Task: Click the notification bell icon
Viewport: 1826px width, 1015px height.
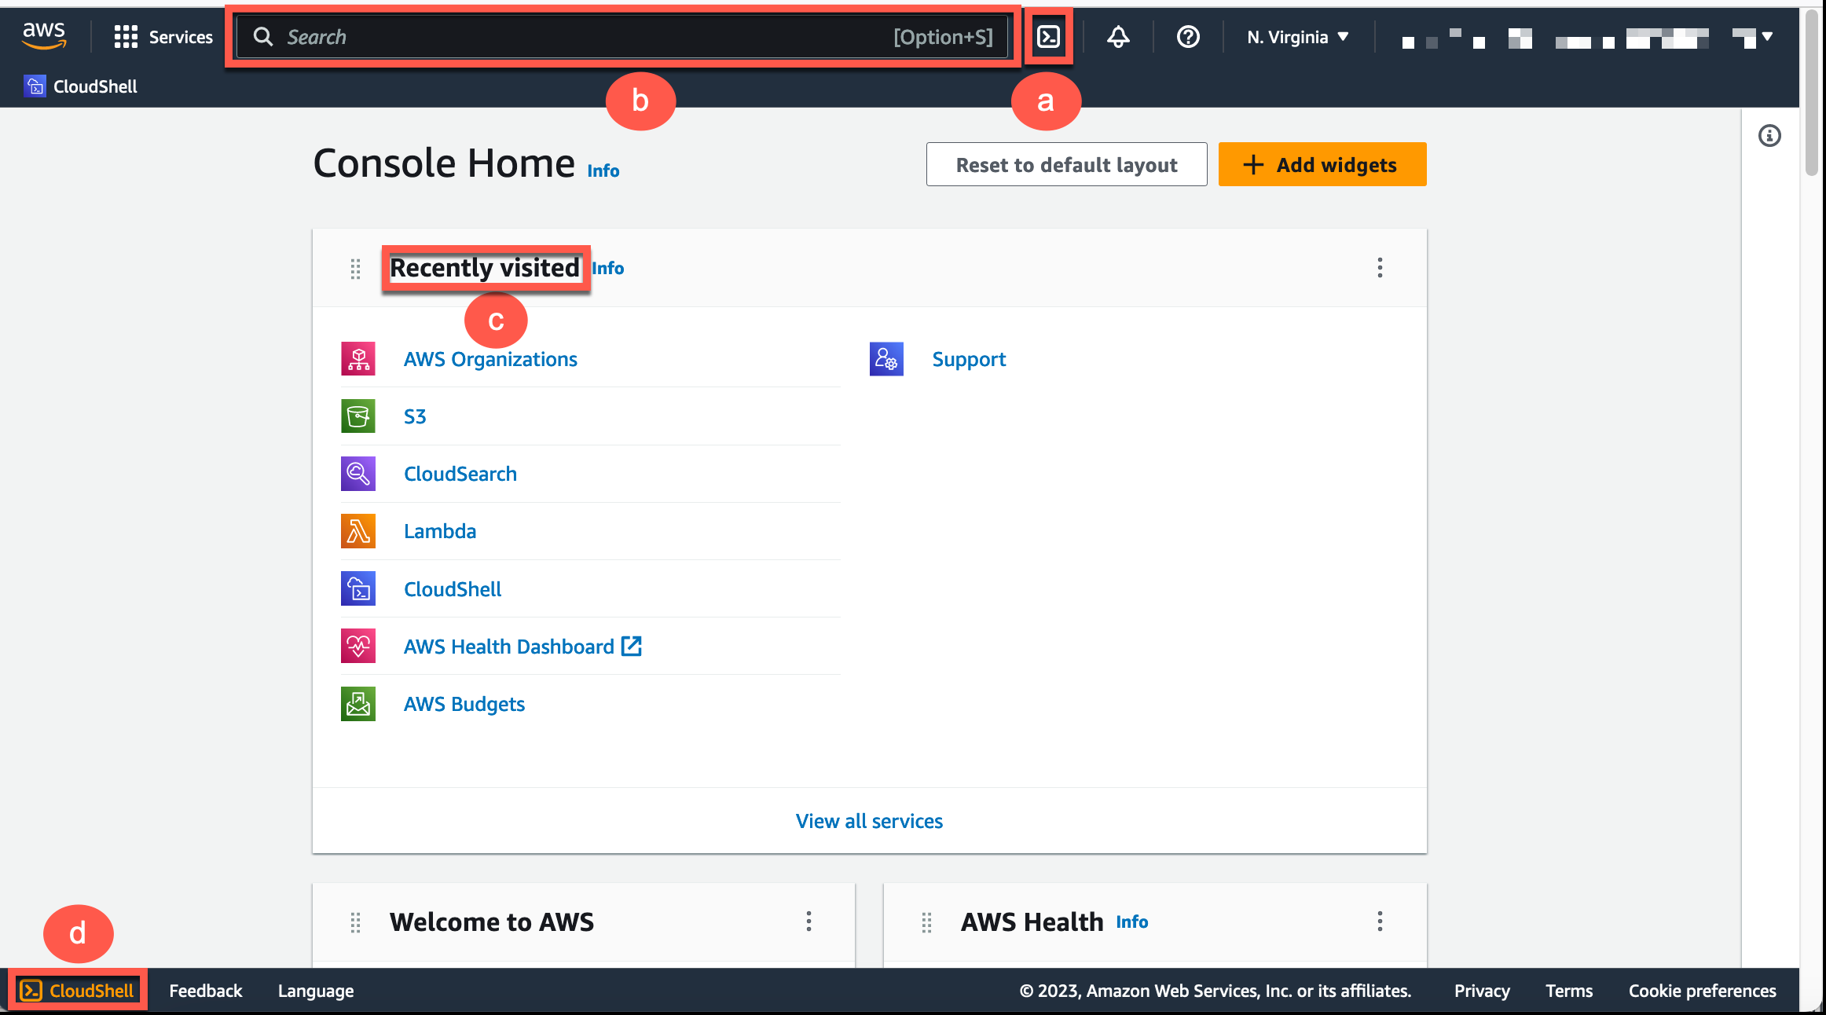Action: point(1116,35)
